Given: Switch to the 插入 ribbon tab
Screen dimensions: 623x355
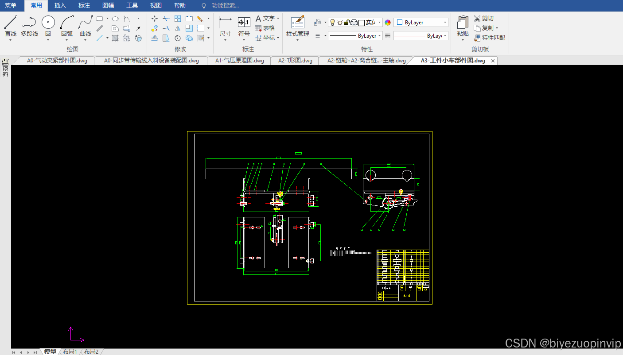Looking at the screenshot, I should (60, 5).
